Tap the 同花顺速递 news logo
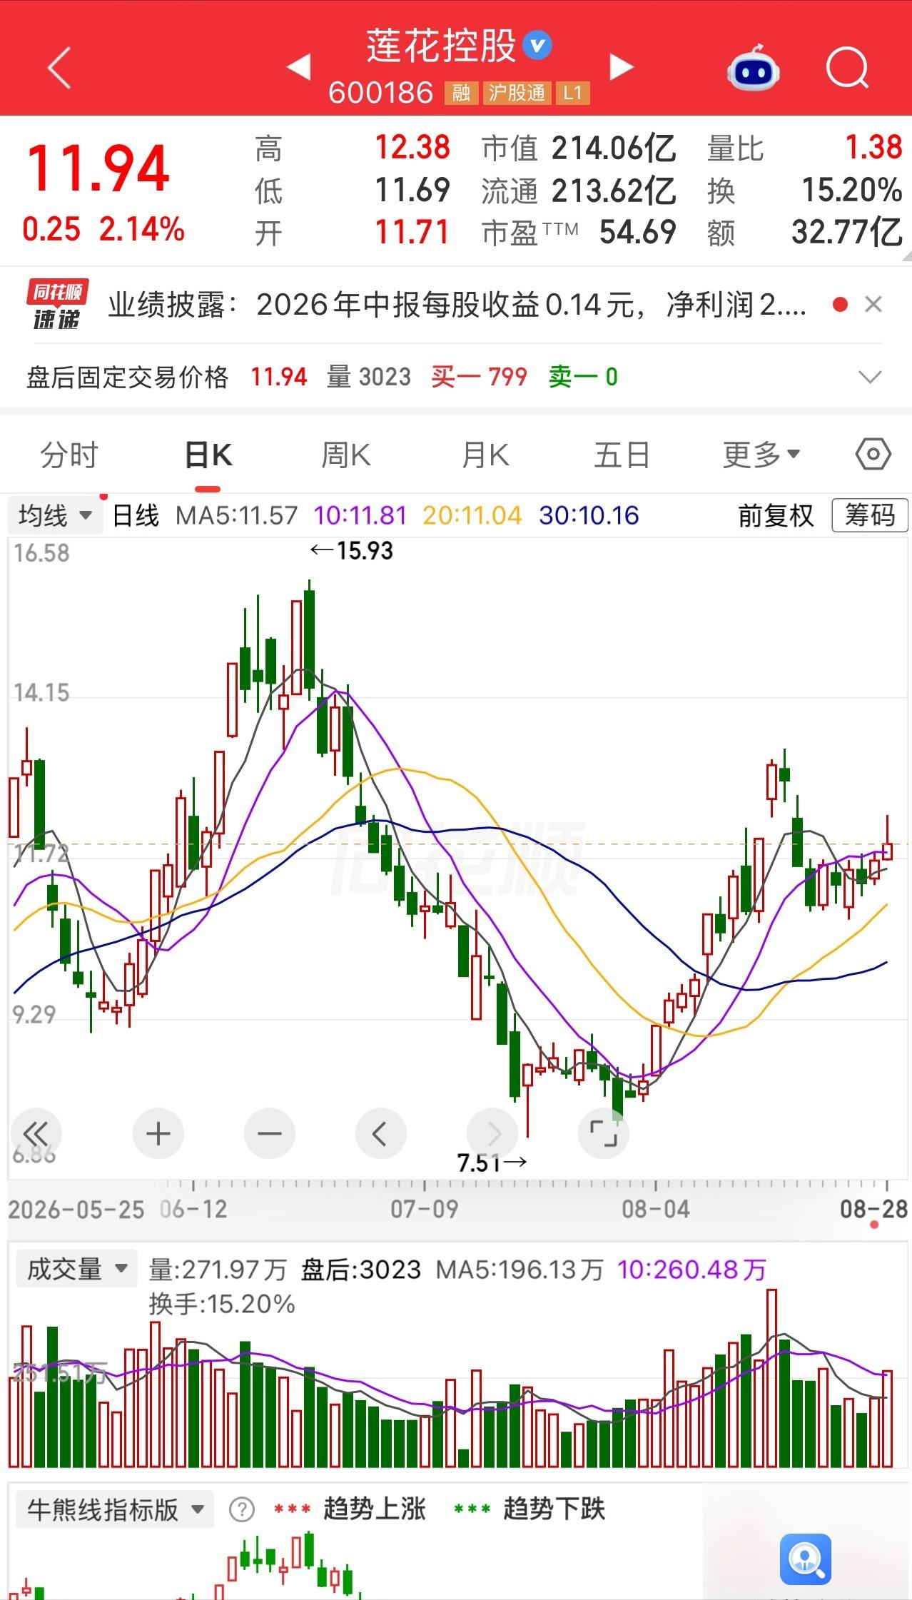 tap(59, 305)
